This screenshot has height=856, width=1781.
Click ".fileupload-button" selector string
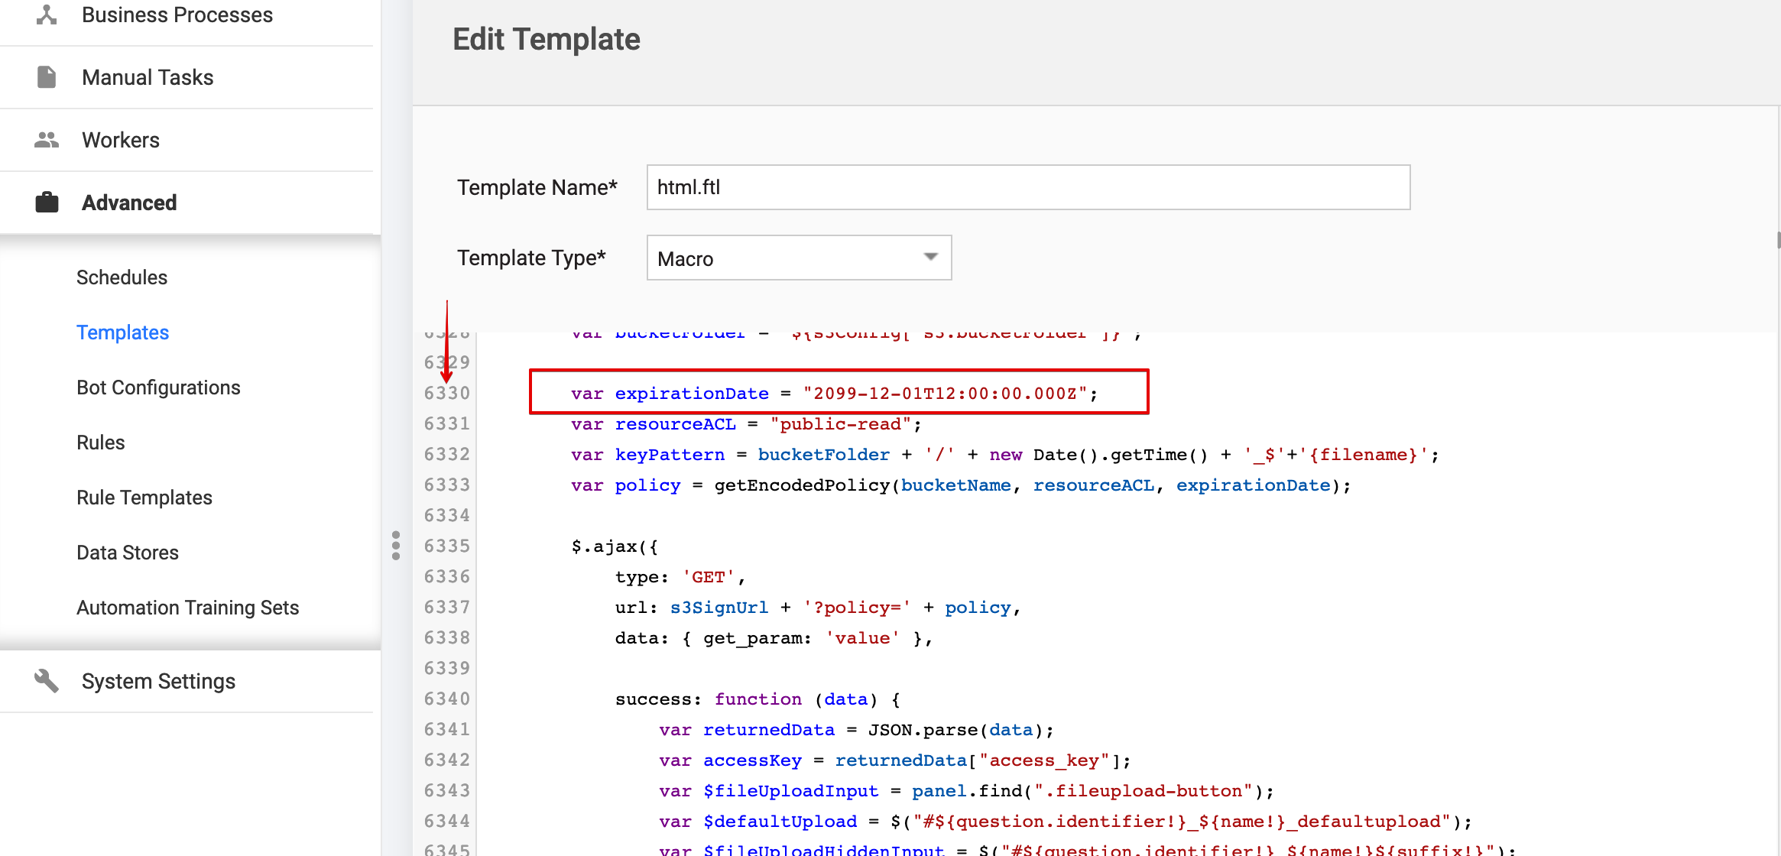click(x=1144, y=790)
